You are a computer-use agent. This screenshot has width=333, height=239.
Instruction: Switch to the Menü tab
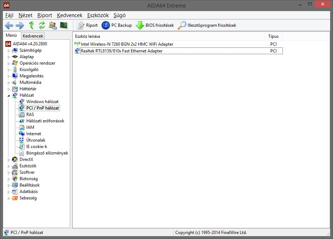(11, 35)
